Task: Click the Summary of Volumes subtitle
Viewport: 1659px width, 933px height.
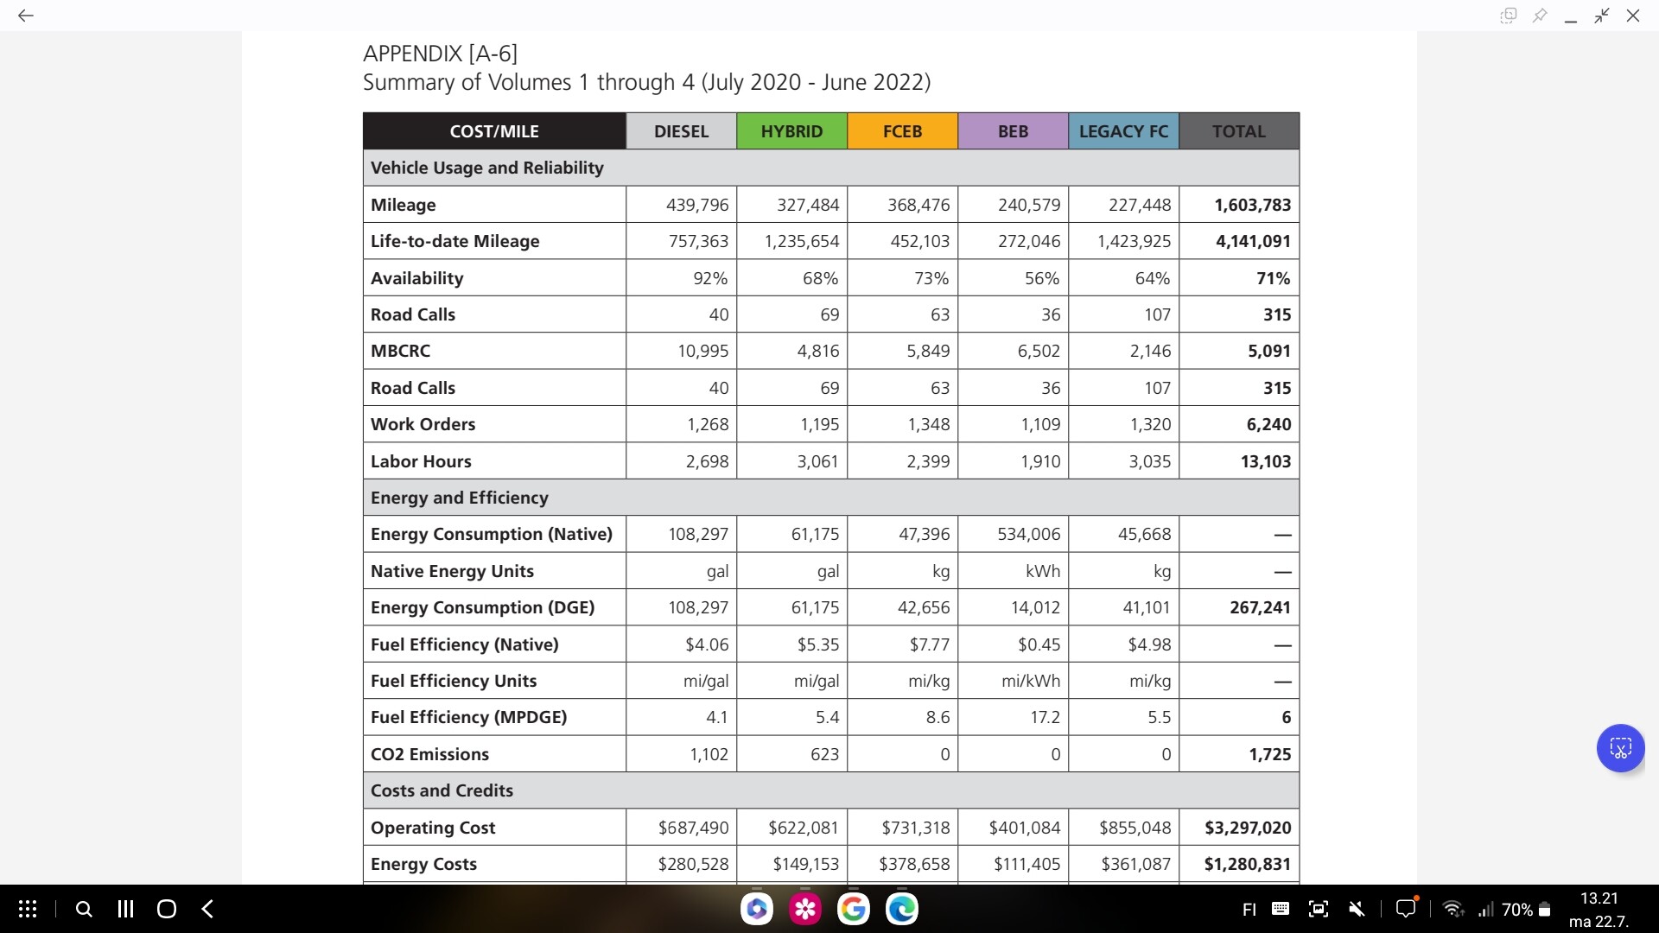Action: [x=646, y=82]
